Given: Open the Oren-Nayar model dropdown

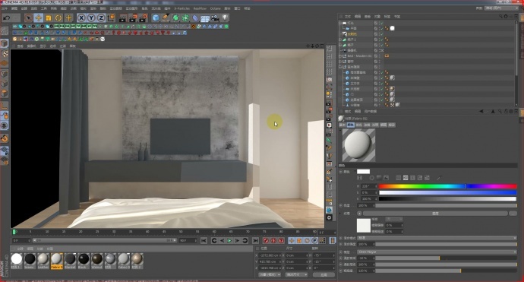Looking at the screenshot, I should [437, 252].
